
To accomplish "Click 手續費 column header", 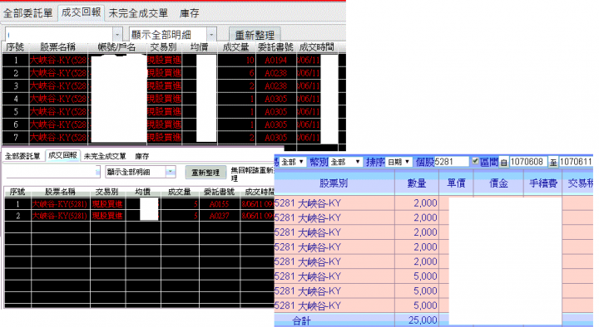I will pyautogui.click(x=542, y=183).
